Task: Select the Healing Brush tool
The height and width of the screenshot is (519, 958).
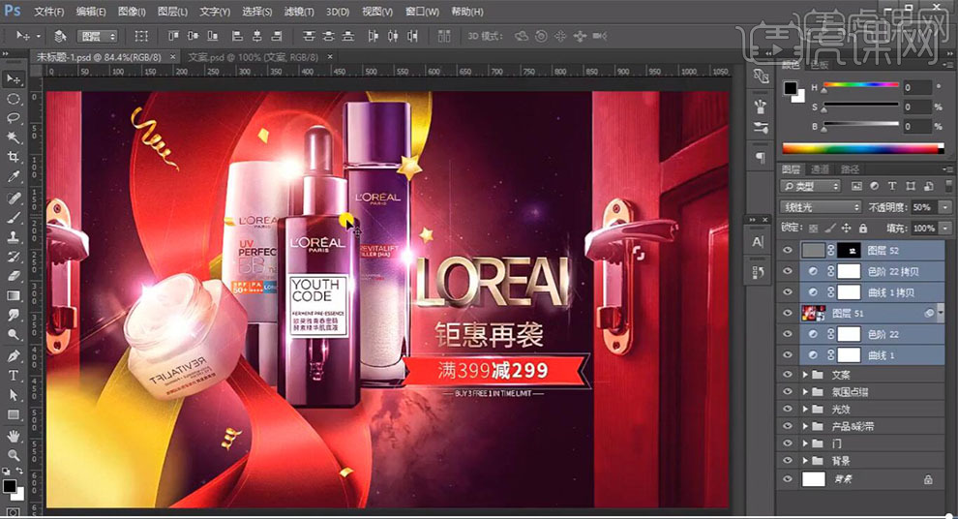Action: [13, 198]
